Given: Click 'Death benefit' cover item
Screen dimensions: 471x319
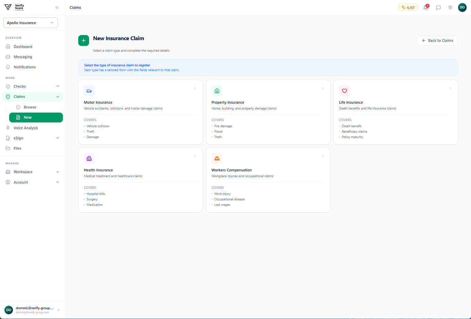Looking at the screenshot, I should (352, 126).
